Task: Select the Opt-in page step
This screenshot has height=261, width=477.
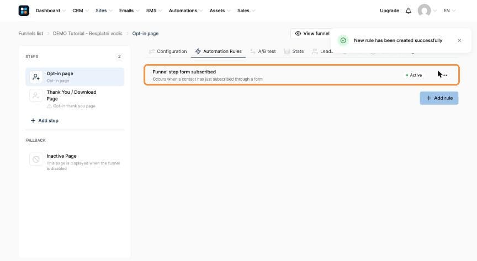Action: pyautogui.click(x=75, y=77)
